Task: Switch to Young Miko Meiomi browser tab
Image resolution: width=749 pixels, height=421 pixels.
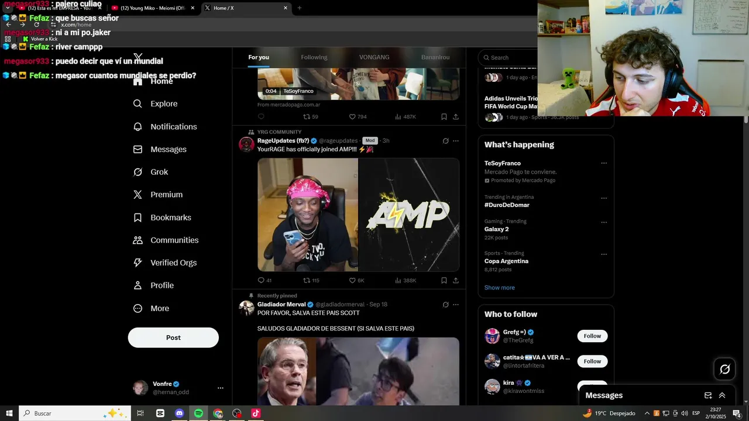Action: [x=152, y=8]
